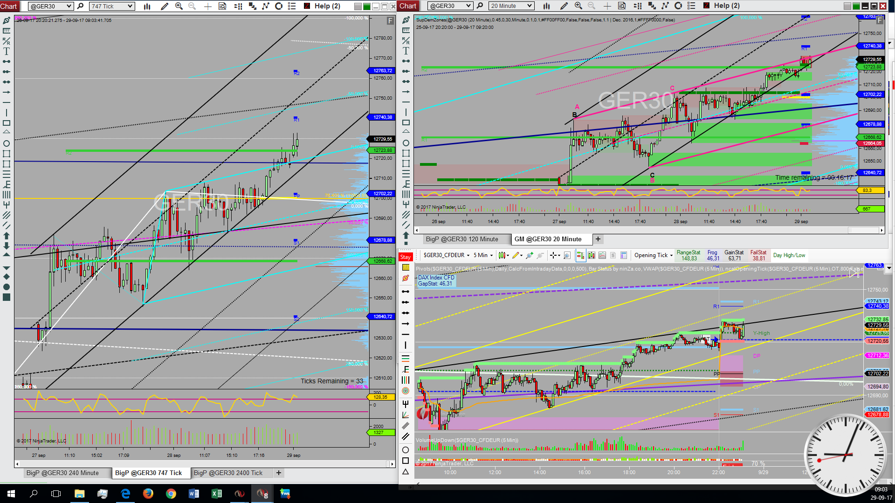The width and height of the screenshot is (895, 503).
Task: Toggle the Stay on top button
Action: [405, 257]
